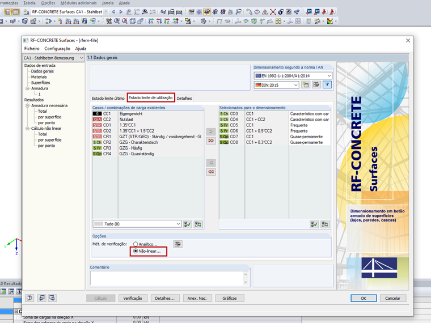The height and width of the screenshot is (323, 431).
Task: Select CR4 GZG - Quasi-ständig row
Action: tap(147, 154)
